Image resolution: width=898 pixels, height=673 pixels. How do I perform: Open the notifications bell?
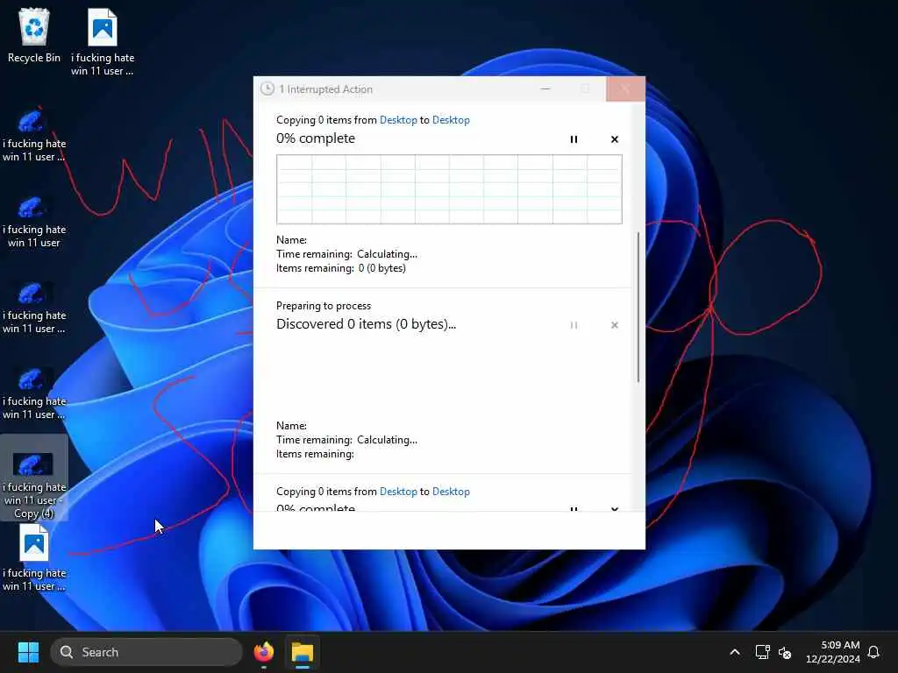(x=873, y=652)
